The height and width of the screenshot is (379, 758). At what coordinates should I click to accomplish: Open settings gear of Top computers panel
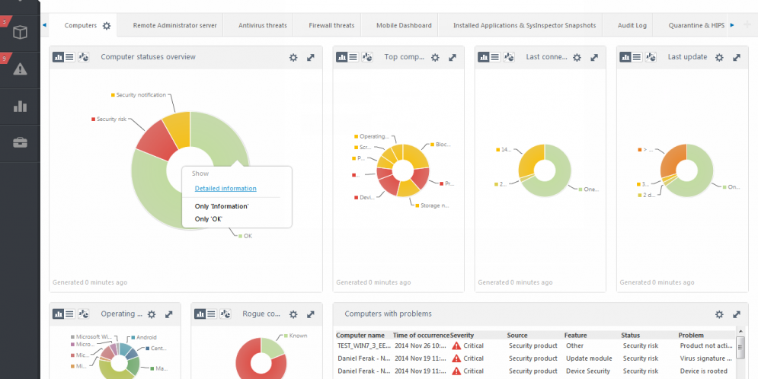tap(435, 58)
